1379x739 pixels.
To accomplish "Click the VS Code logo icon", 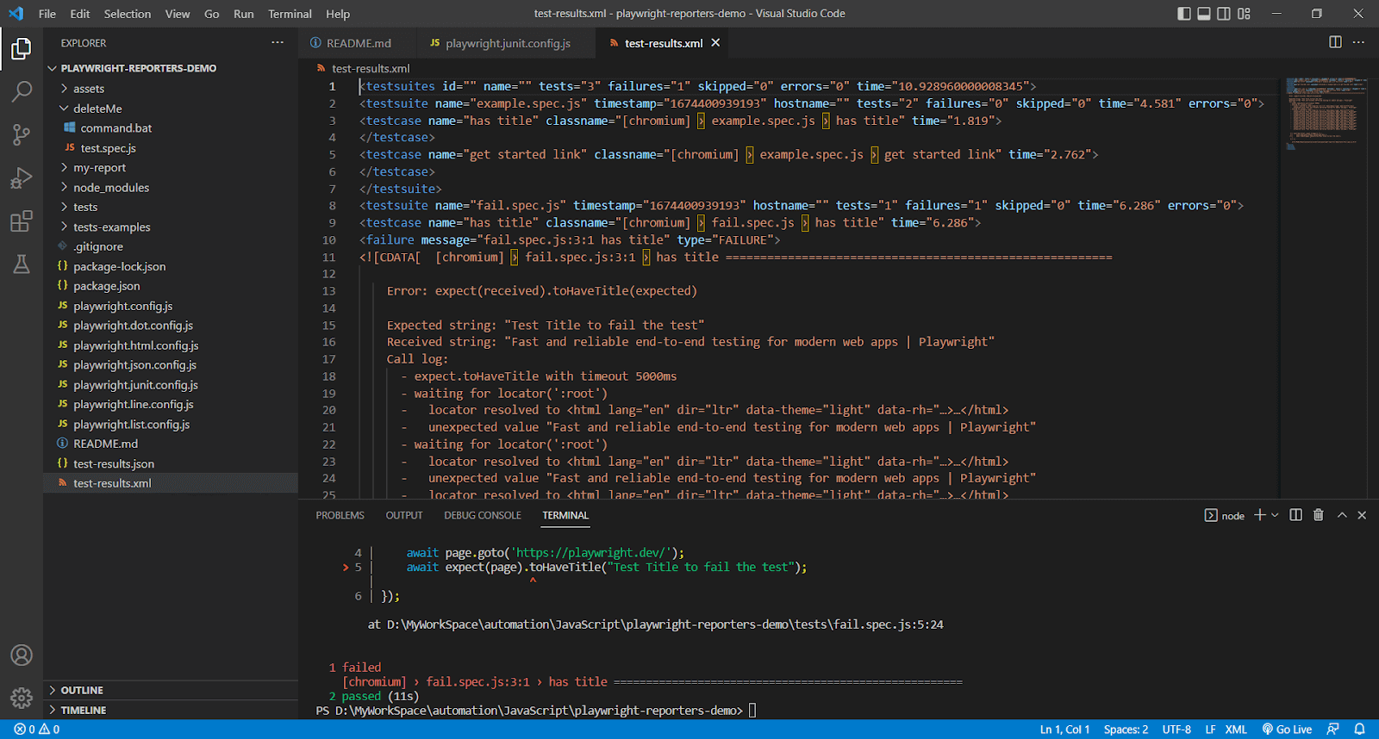I will pos(16,14).
